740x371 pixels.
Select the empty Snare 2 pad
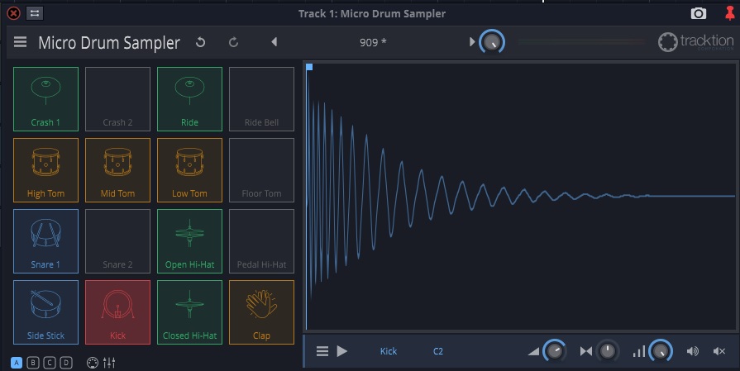(117, 241)
